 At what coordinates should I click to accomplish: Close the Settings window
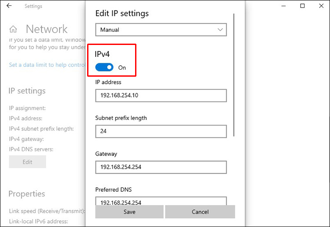click(x=322, y=6)
